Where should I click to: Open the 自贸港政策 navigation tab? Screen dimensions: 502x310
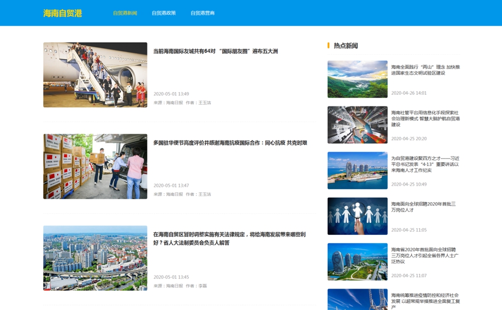click(x=164, y=13)
